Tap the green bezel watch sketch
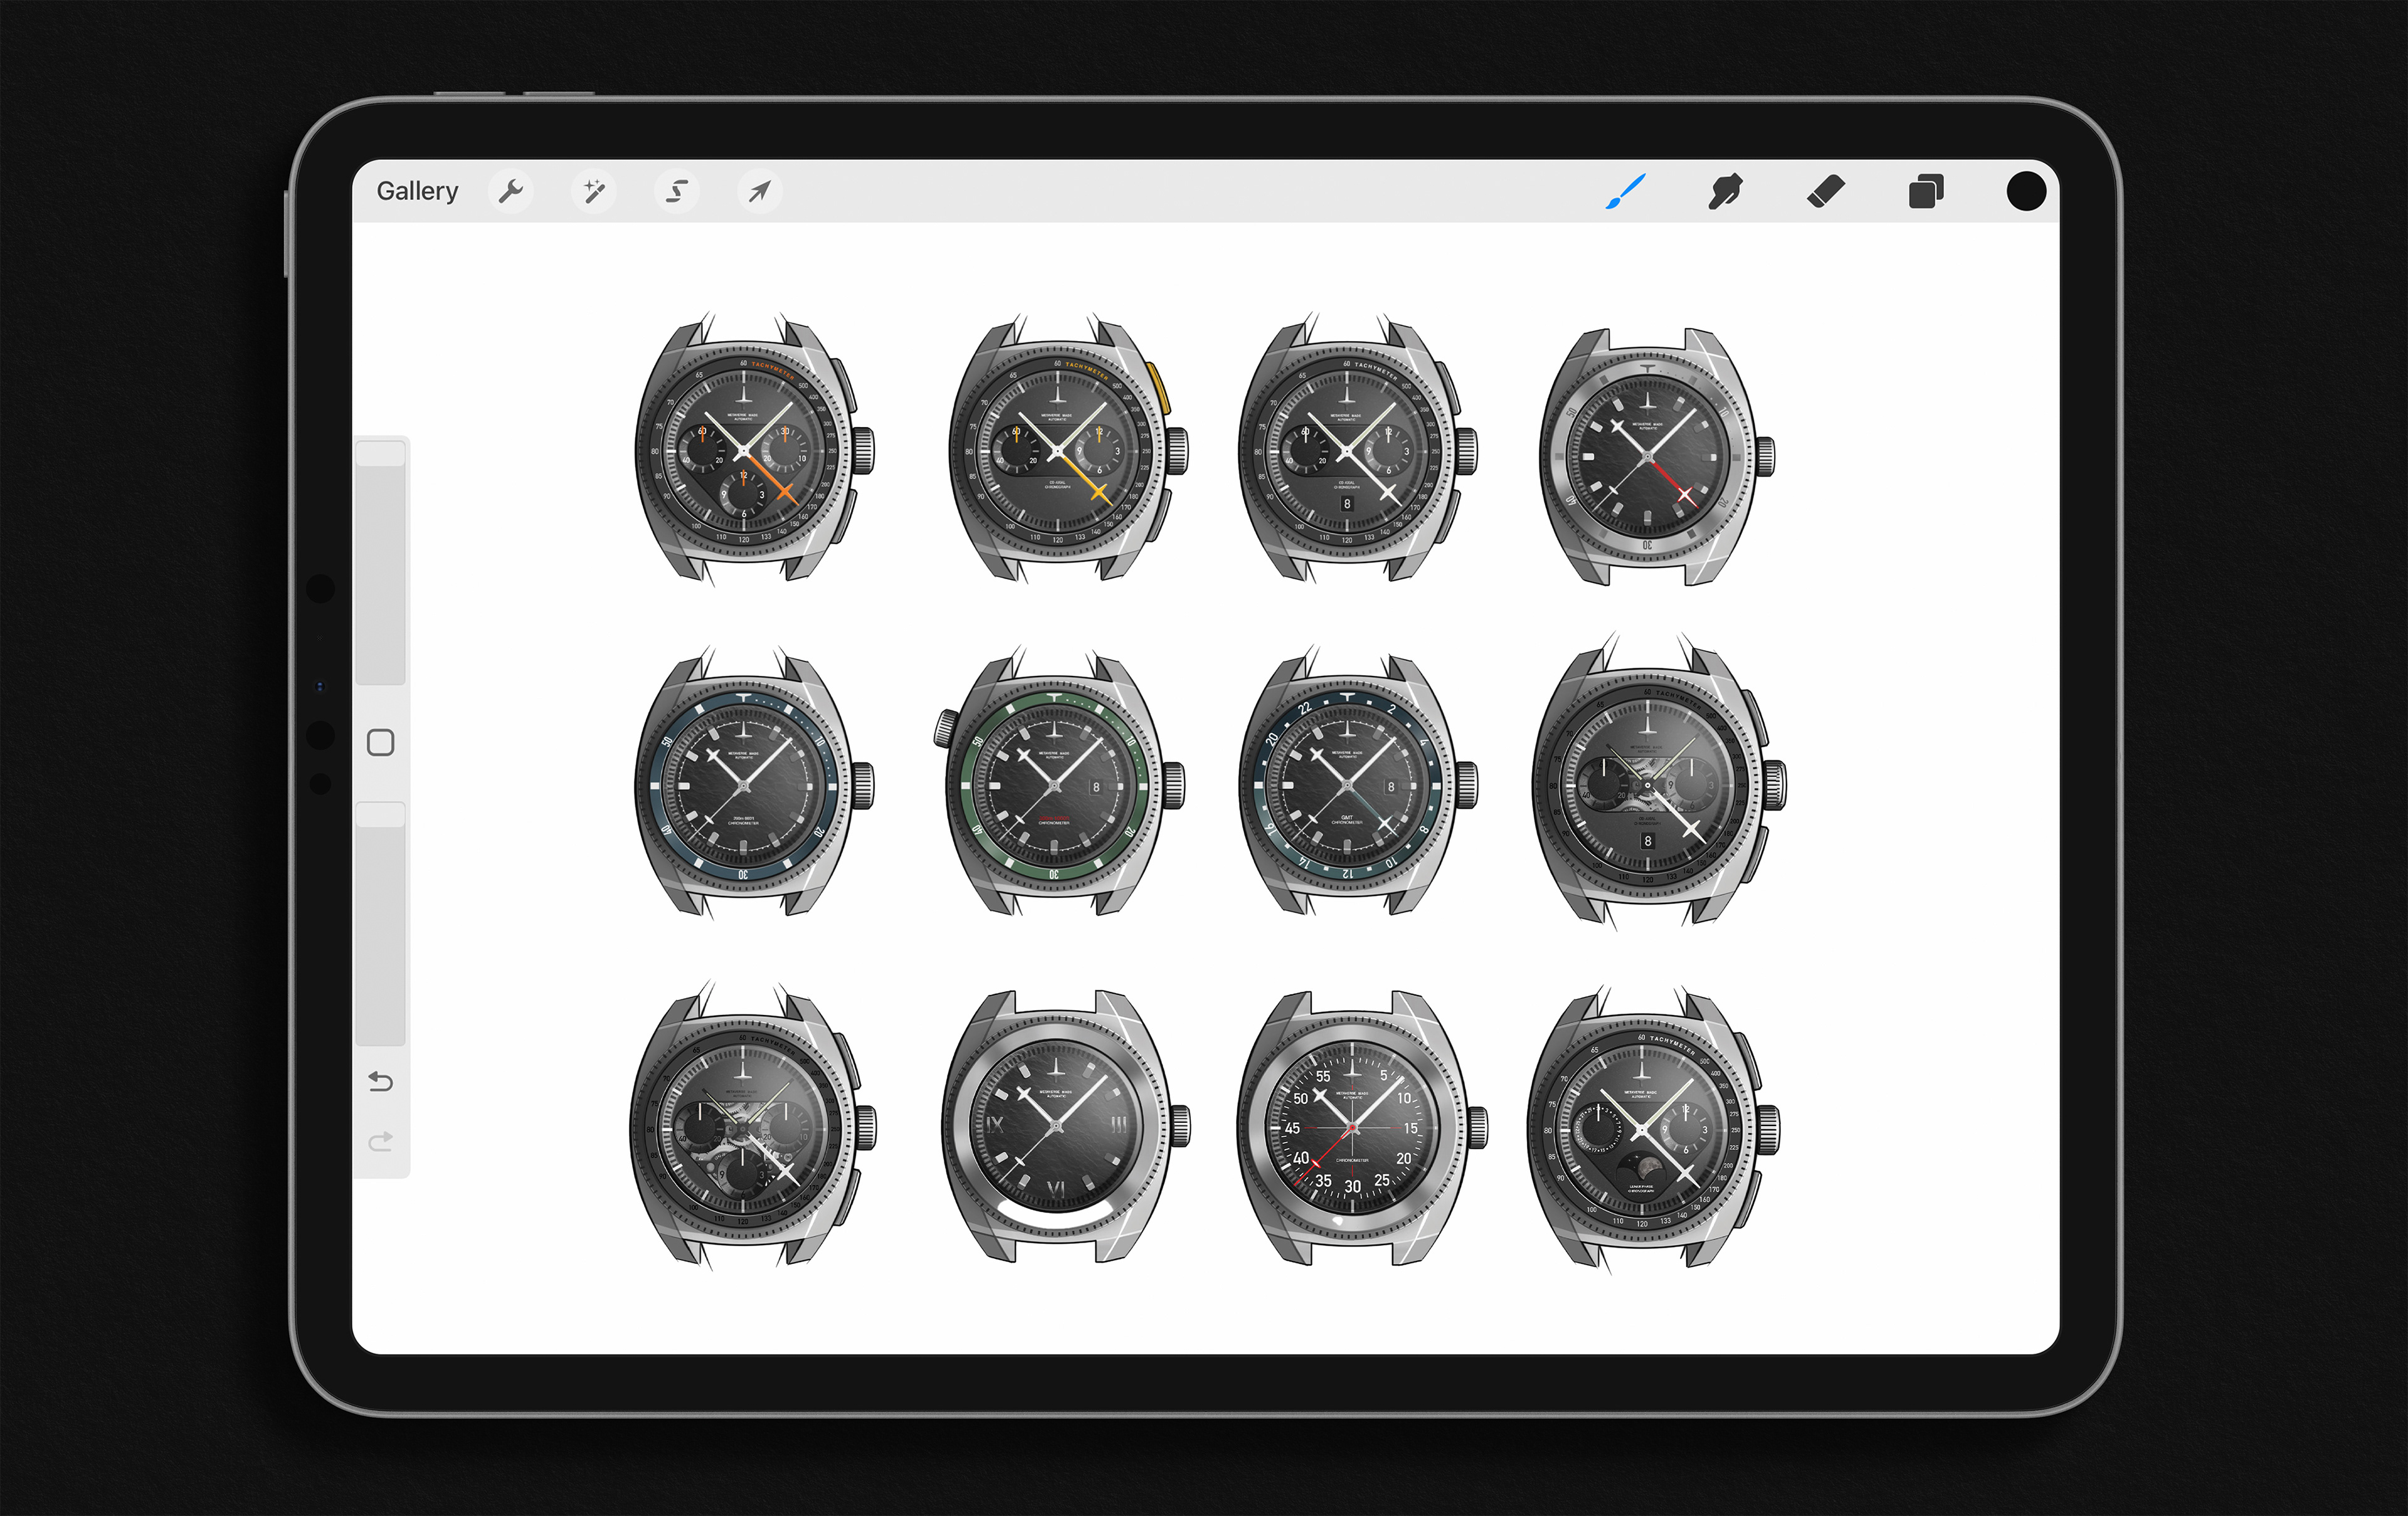Viewport: 2408px width, 1516px height. pyautogui.click(x=1056, y=785)
